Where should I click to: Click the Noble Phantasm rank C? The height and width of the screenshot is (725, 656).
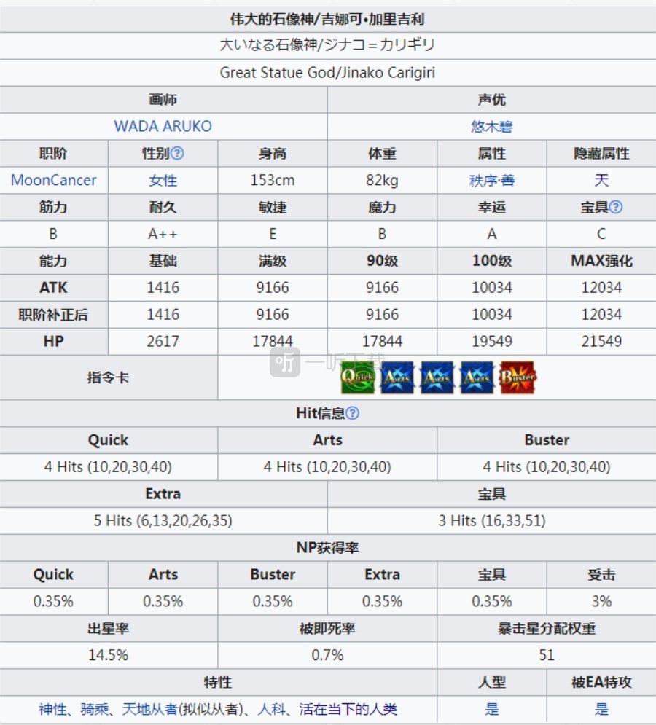[x=601, y=234]
